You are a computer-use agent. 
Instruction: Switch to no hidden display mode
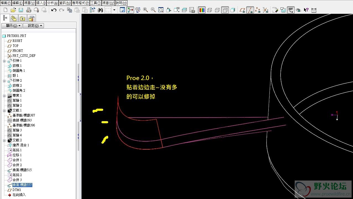(225, 10)
